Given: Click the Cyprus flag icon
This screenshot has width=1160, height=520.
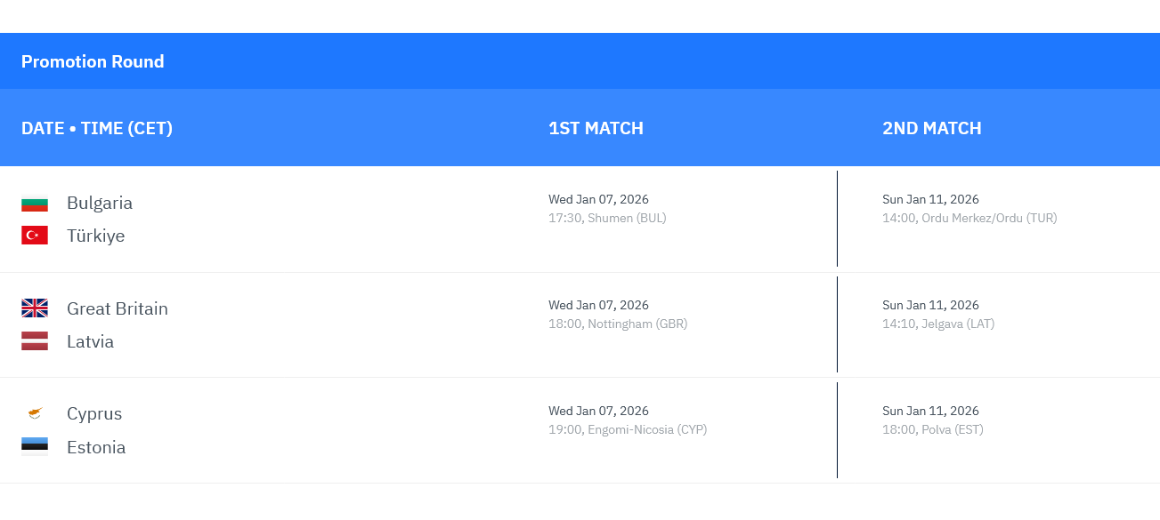Looking at the screenshot, I should click(x=35, y=414).
